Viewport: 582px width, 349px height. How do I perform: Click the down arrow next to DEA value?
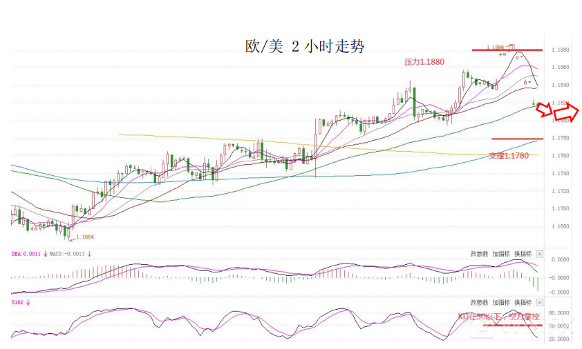[46, 254]
